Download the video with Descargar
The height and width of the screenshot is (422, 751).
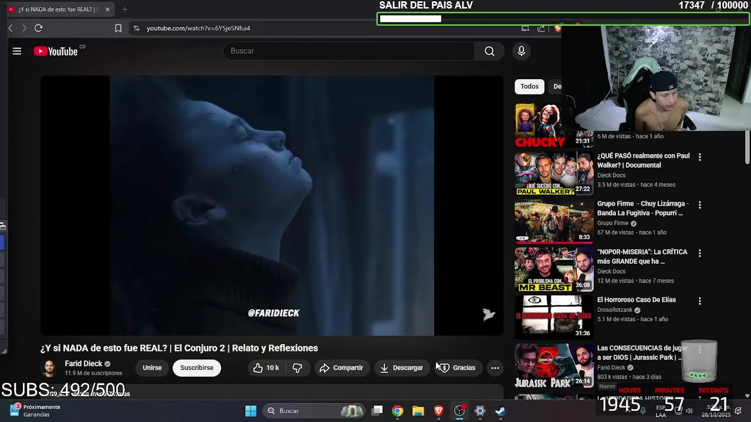coord(402,367)
